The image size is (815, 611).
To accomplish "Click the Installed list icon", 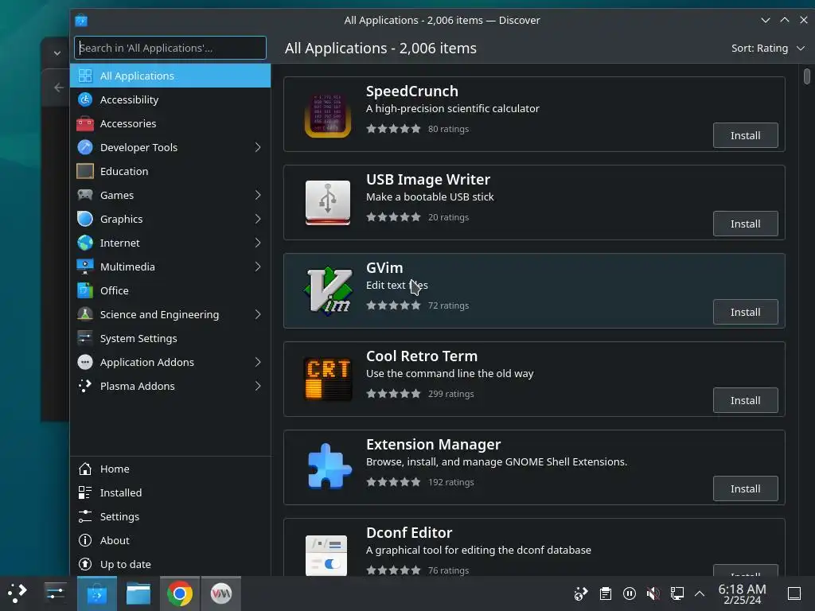I will [84, 492].
